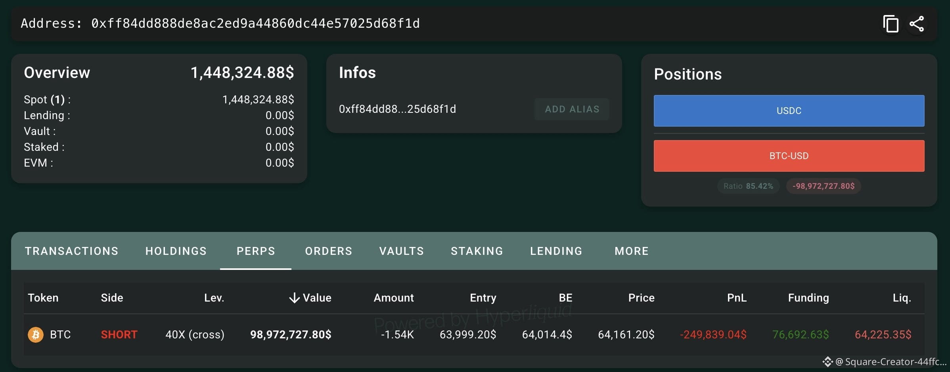Click the -1.54K amount cell
The image size is (950, 372).
[x=397, y=335]
